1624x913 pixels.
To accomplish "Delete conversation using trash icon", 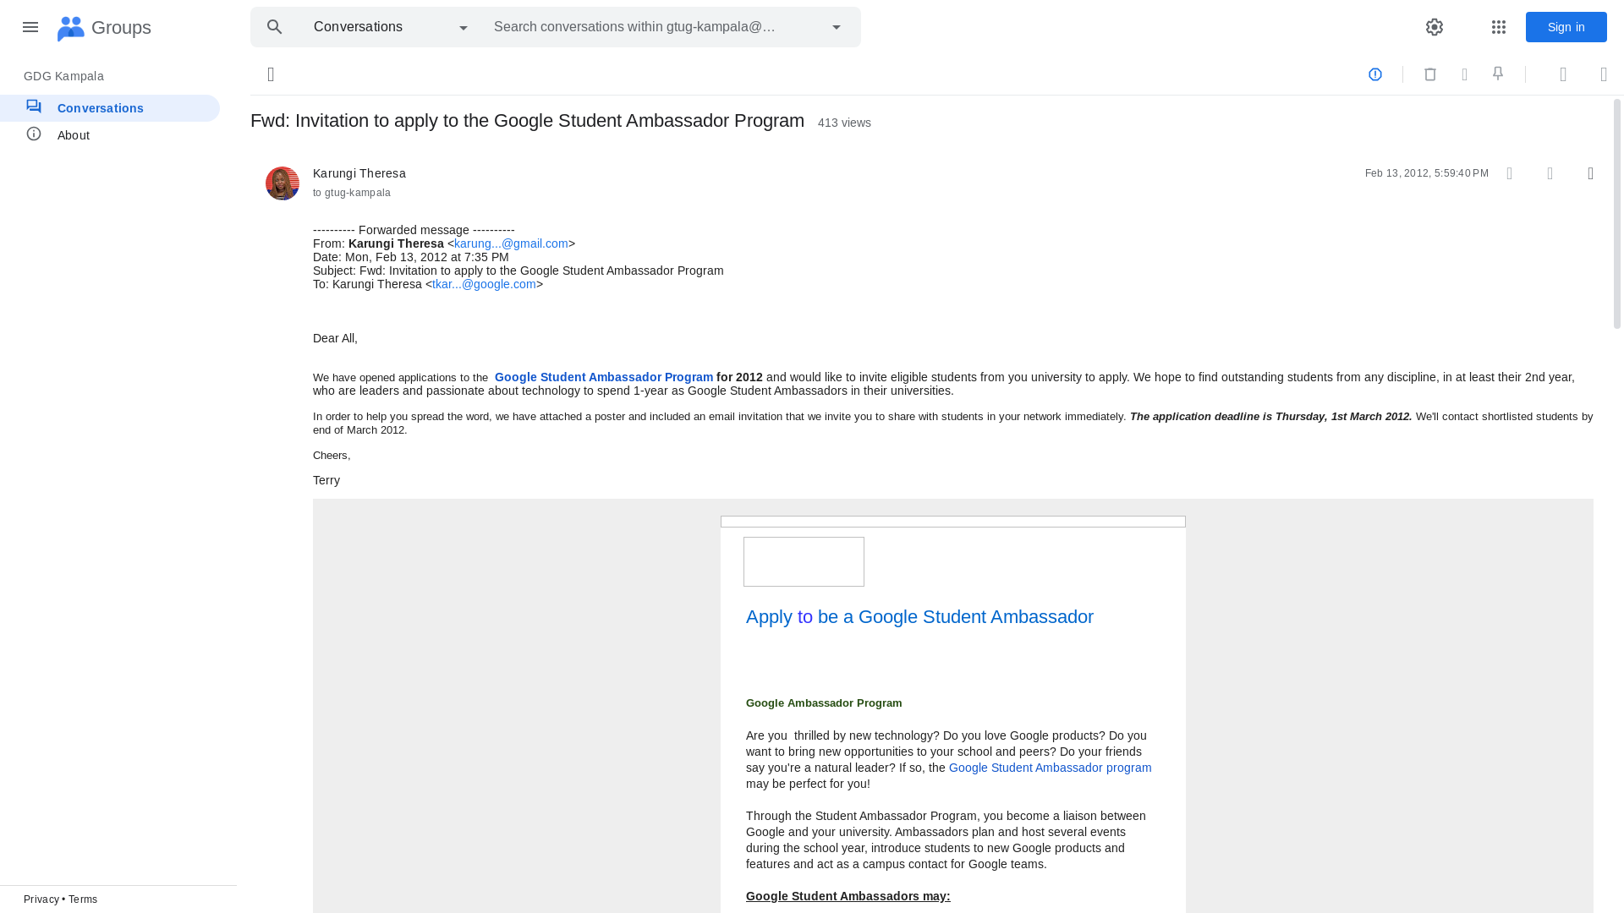I will pyautogui.click(x=1430, y=74).
